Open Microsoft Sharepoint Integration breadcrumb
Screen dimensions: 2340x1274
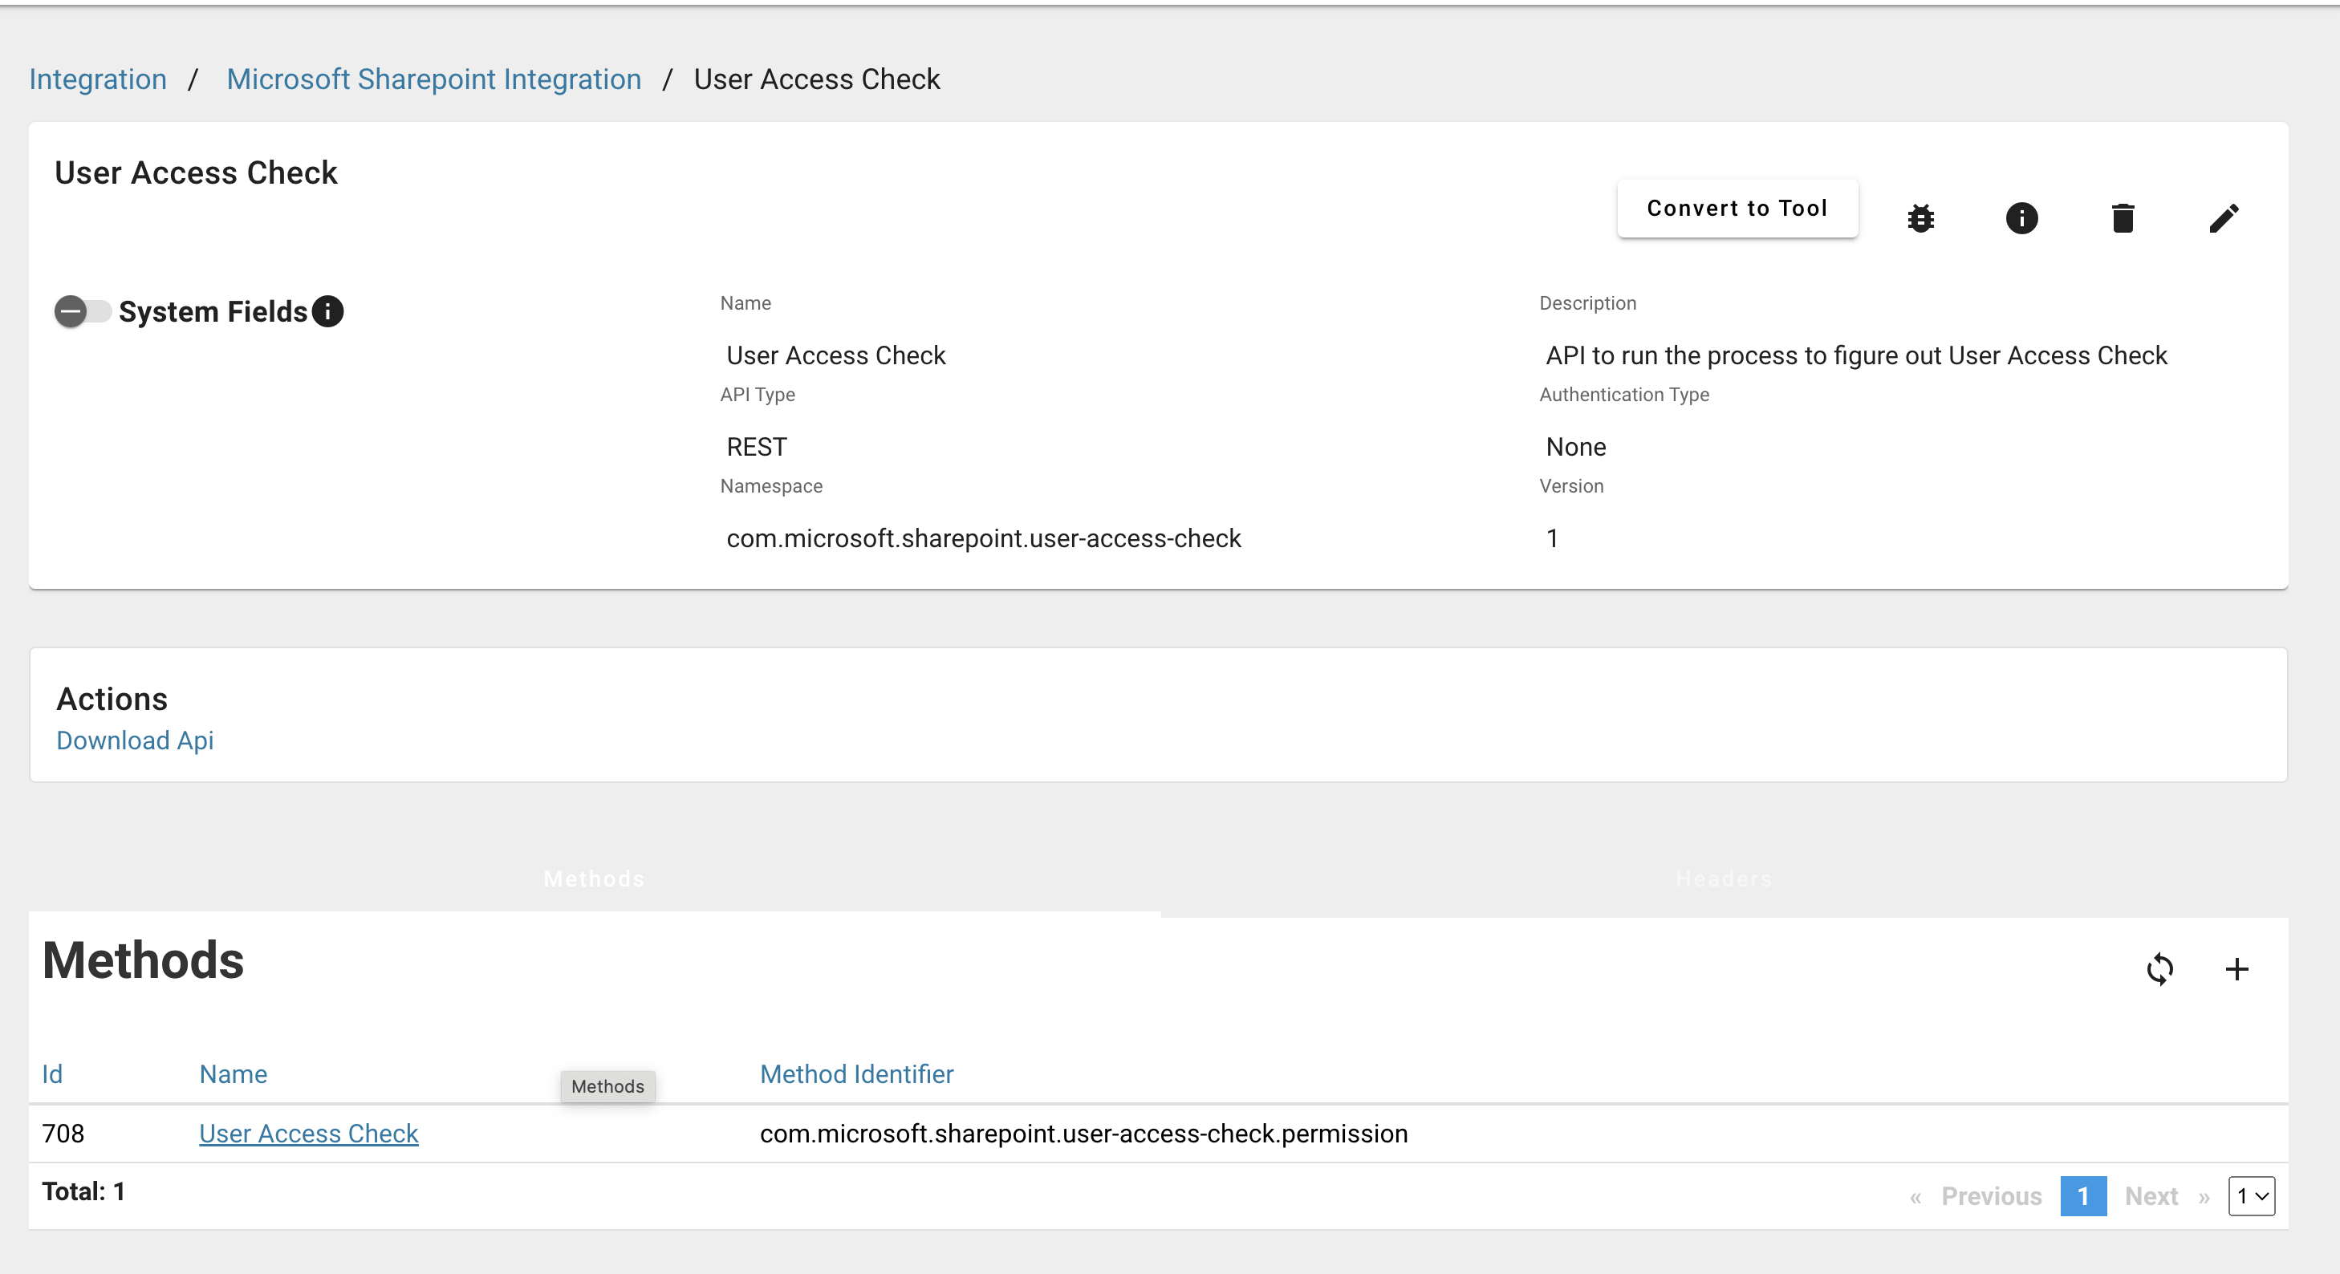[433, 79]
